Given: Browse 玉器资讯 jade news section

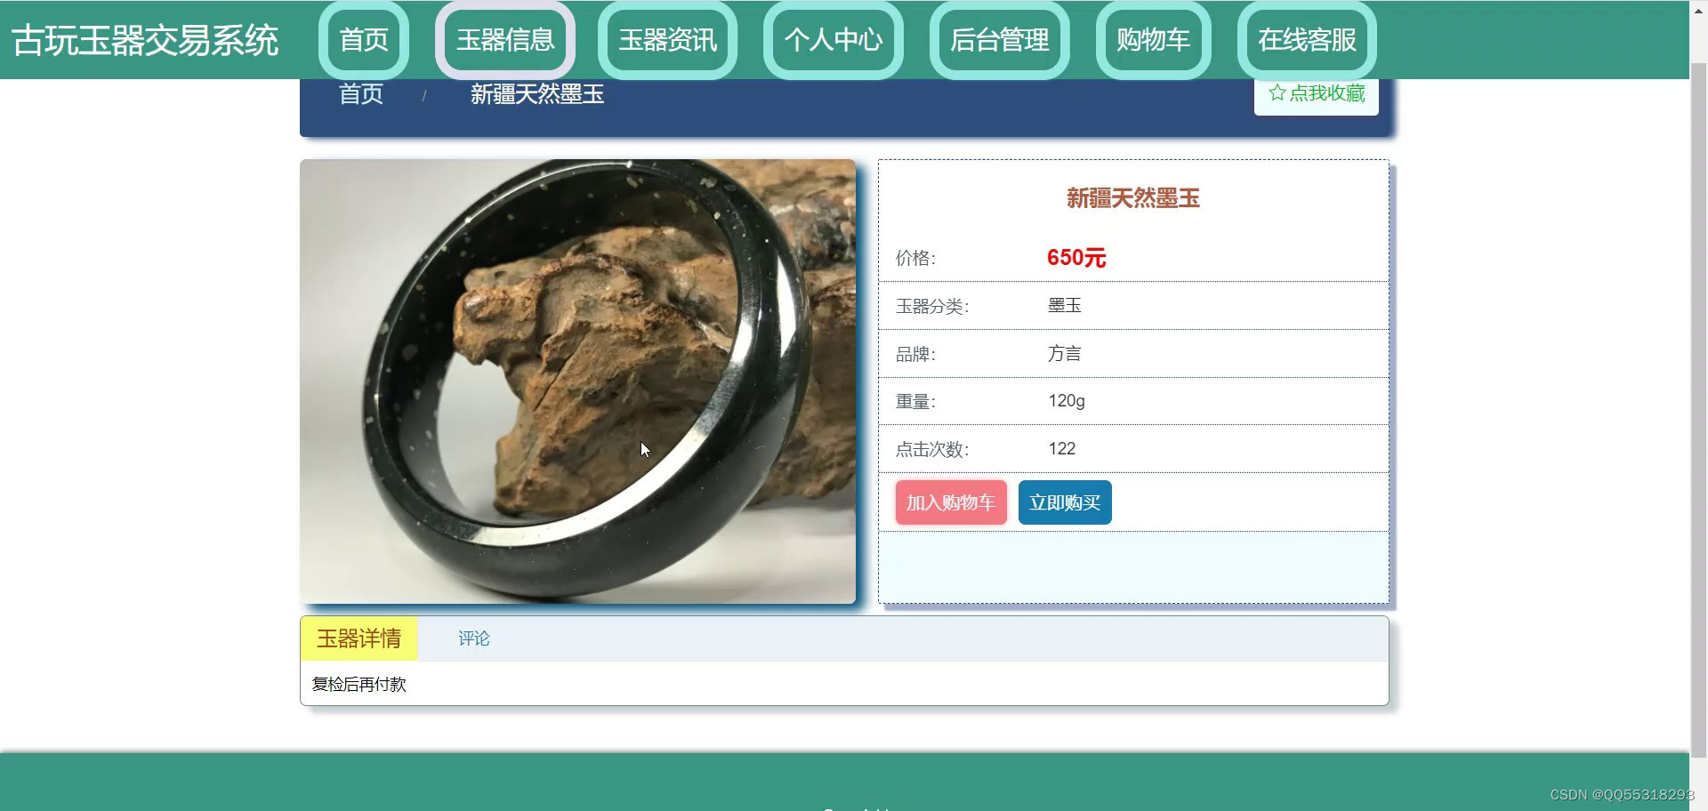Looking at the screenshot, I should [x=666, y=40].
